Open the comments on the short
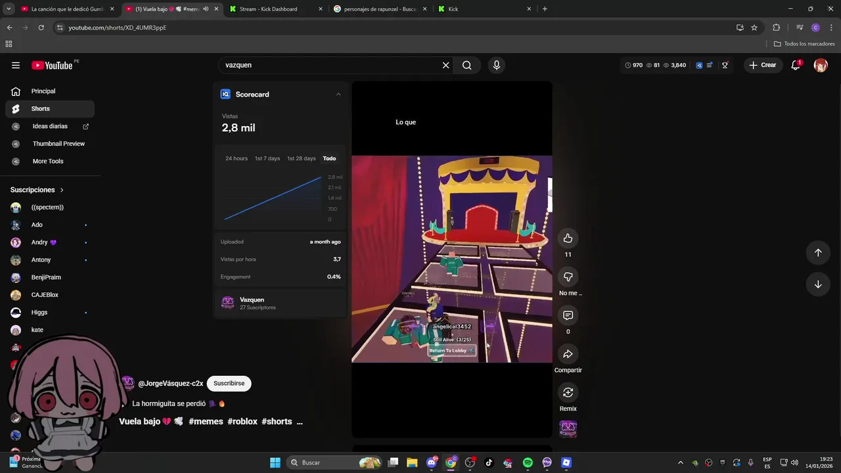The width and height of the screenshot is (841, 473). pyautogui.click(x=568, y=315)
